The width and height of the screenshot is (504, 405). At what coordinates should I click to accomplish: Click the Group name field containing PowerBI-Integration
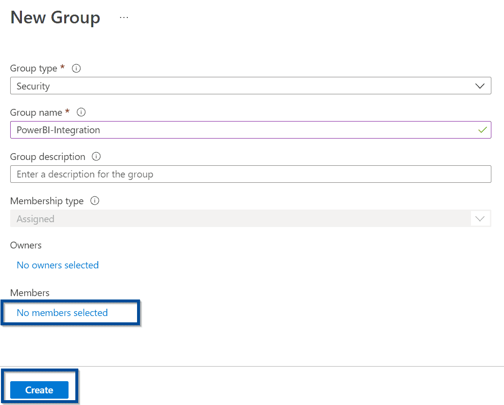(x=251, y=130)
